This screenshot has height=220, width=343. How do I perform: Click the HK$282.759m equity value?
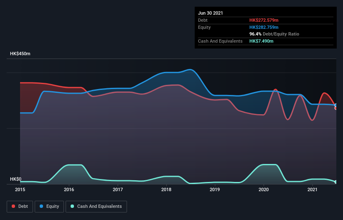264,27
